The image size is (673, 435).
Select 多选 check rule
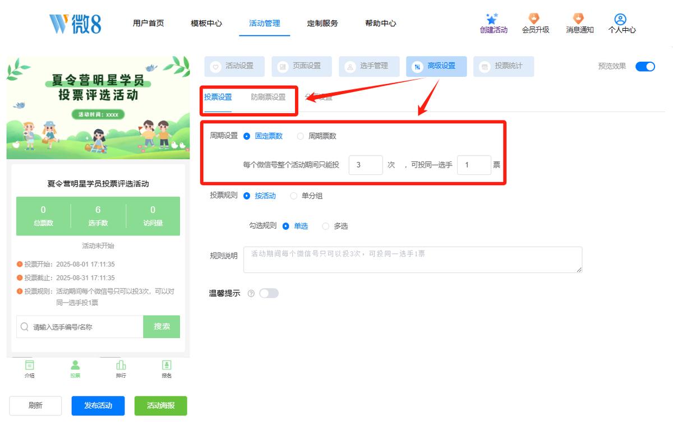coord(335,226)
